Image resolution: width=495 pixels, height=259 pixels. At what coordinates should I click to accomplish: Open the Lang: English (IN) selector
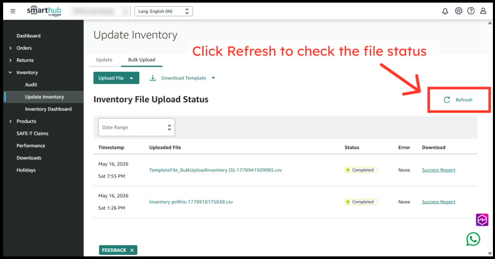click(164, 11)
